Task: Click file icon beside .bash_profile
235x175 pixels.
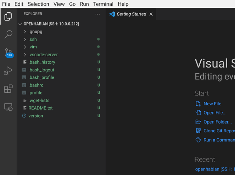Action: coord(24,77)
